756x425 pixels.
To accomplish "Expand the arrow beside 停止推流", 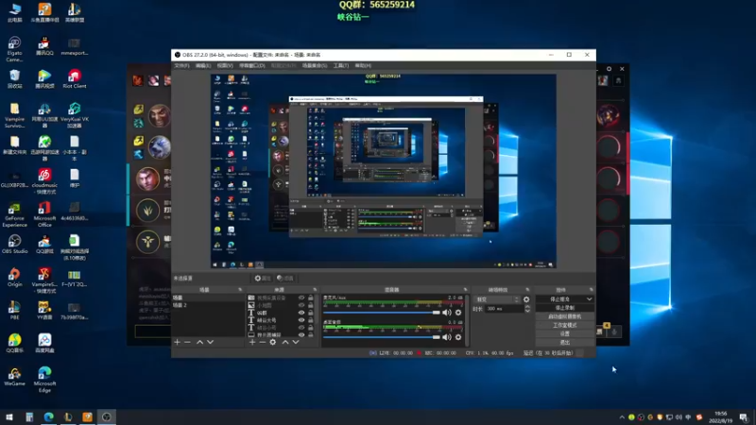I will point(589,299).
